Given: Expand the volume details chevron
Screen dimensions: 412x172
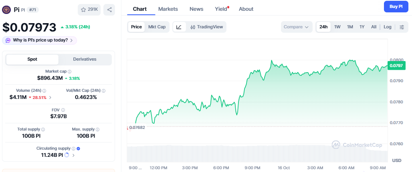Looking at the screenshot, I should tap(50, 97).
